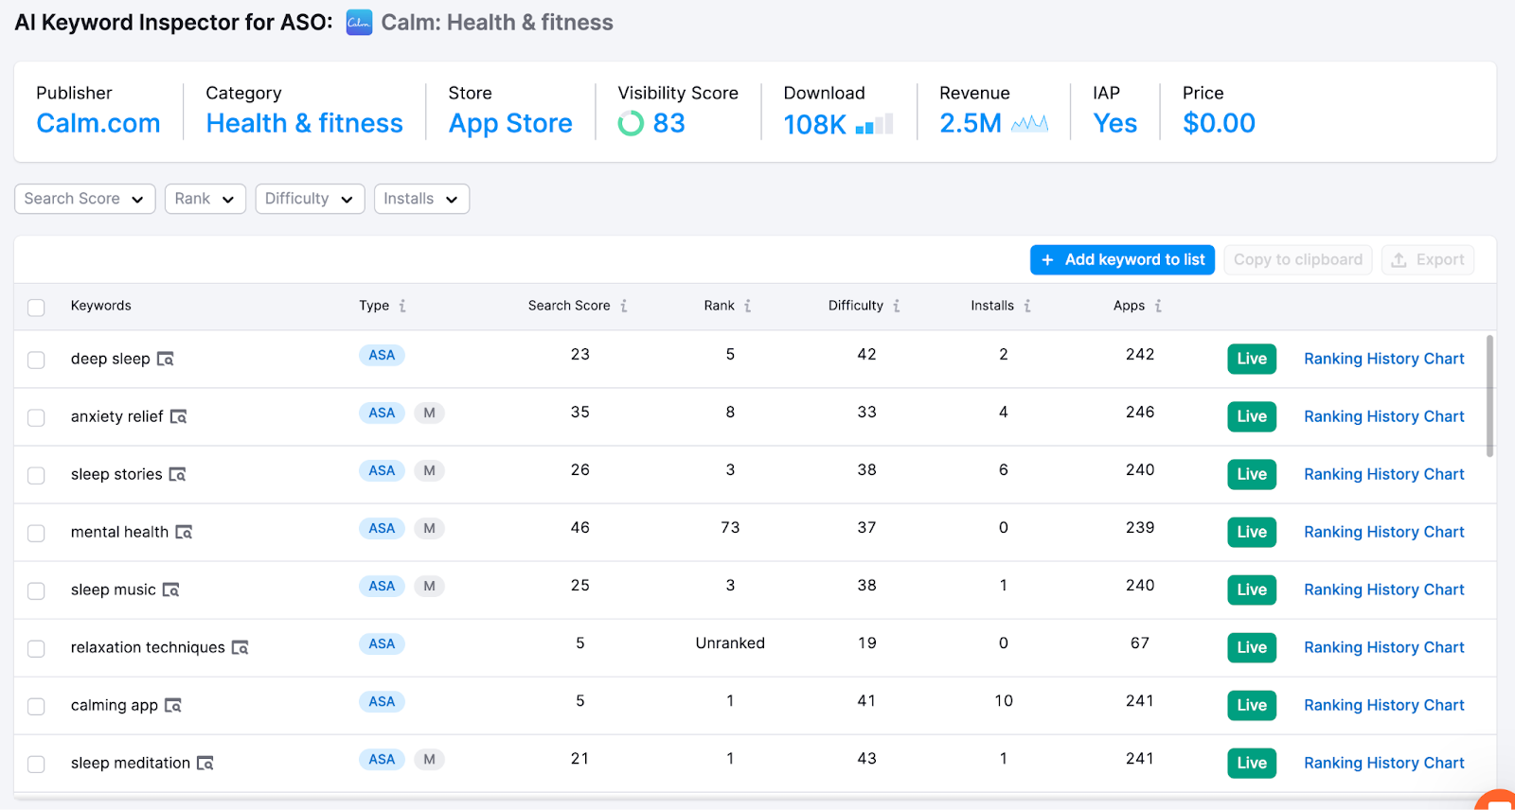Open search icon beside deep sleep keyword

[x=166, y=359]
